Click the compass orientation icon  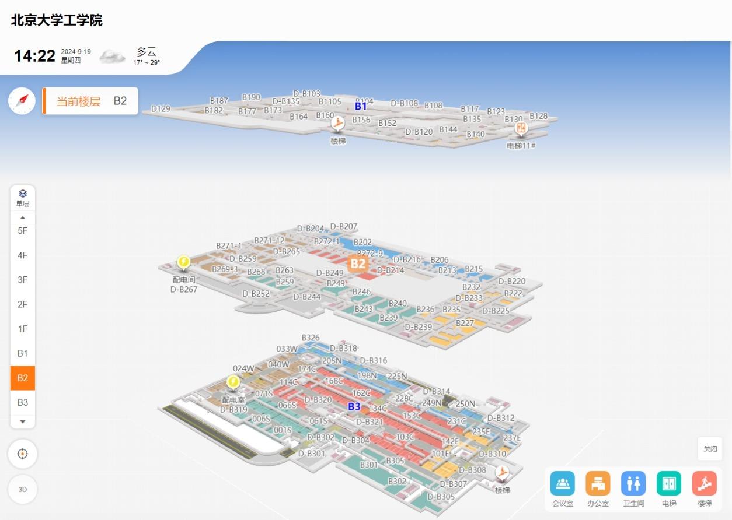click(22, 101)
